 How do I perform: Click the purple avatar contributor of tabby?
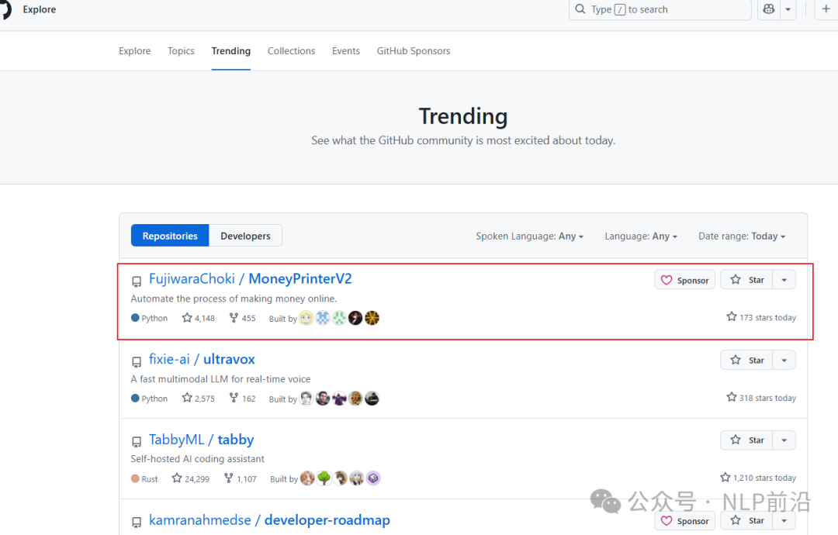click(373, 478)
